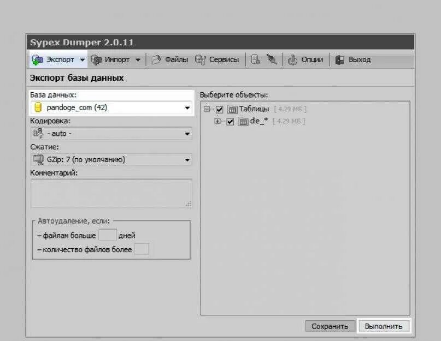Screen dimensions: 441x341
Task: Click the Файлы folder icon
Action: pos(156,60)
